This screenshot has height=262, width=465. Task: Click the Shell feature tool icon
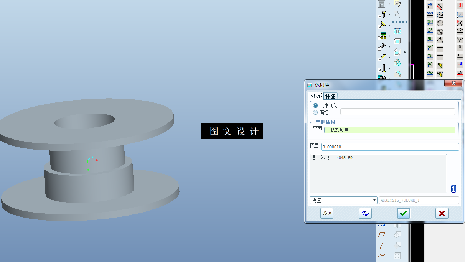click(397, 41)
